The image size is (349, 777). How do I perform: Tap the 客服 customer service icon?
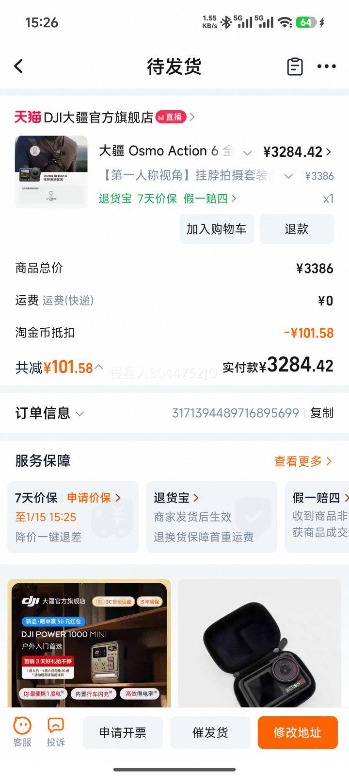point(22,732)
